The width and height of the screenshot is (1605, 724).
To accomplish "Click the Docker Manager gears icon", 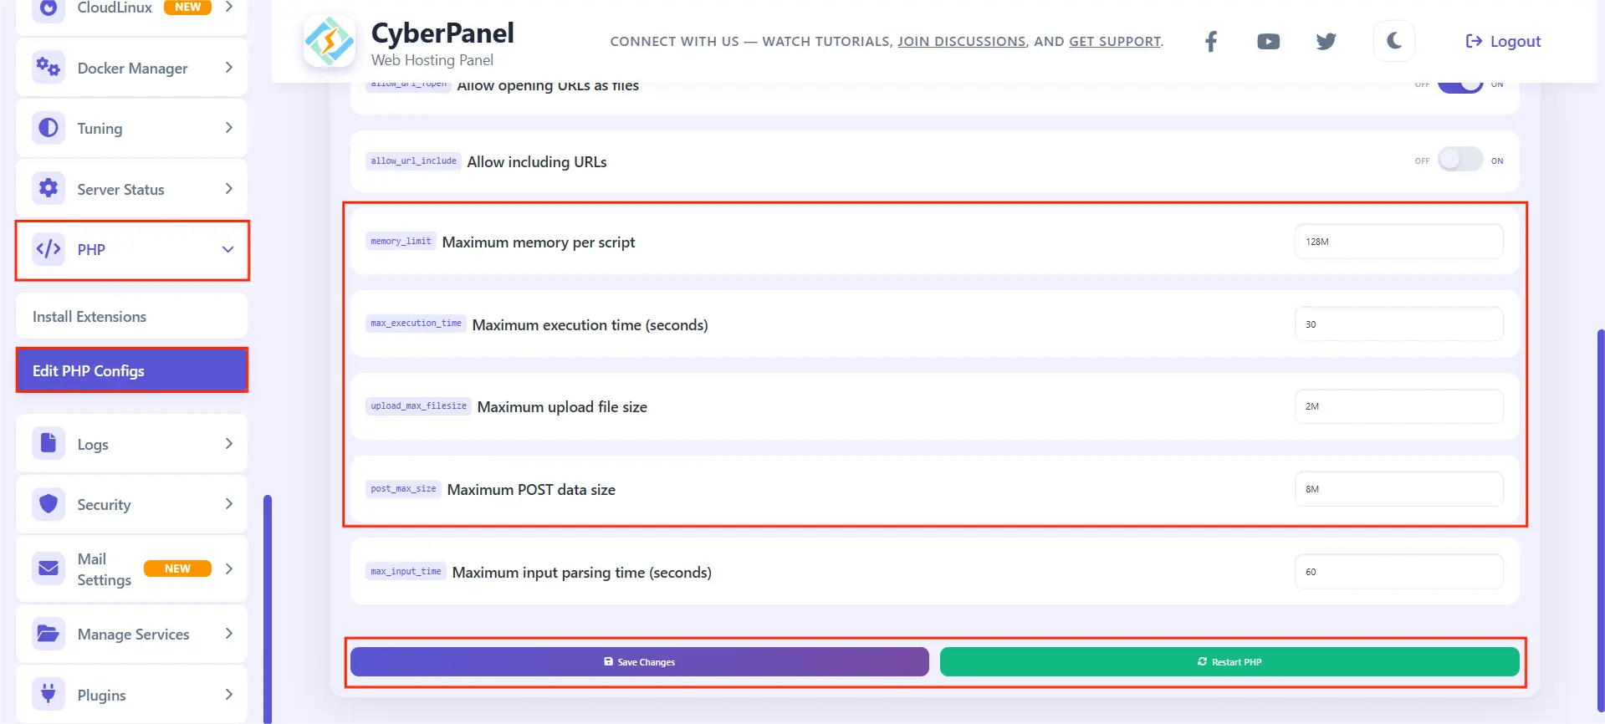I will pyautogui.click(x=49, y=68).
